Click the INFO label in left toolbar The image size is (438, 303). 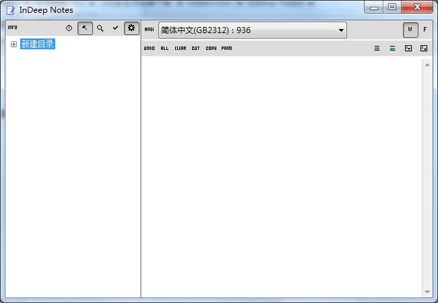[x=12, y=28]
